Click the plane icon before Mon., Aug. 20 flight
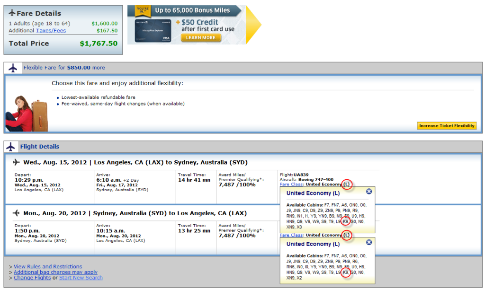 click(x=16, y=213)
